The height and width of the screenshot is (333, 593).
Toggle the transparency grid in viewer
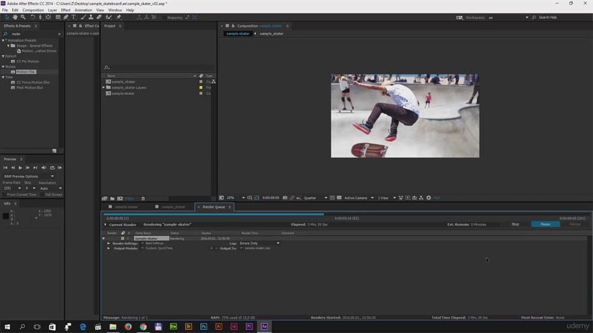[339, 198]
